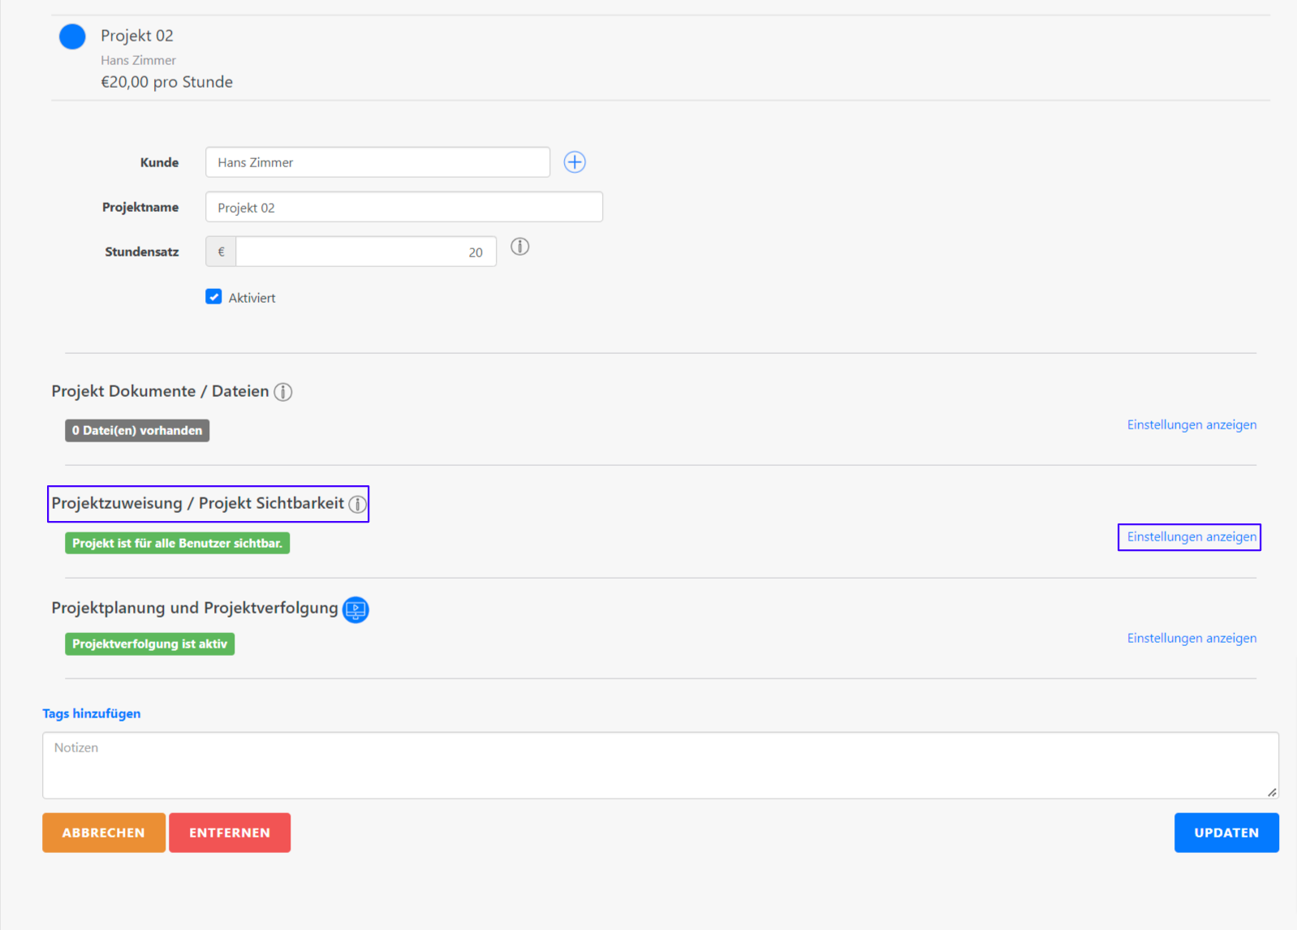Click info icon next to Stundensatz

click(x=519, y=247)
